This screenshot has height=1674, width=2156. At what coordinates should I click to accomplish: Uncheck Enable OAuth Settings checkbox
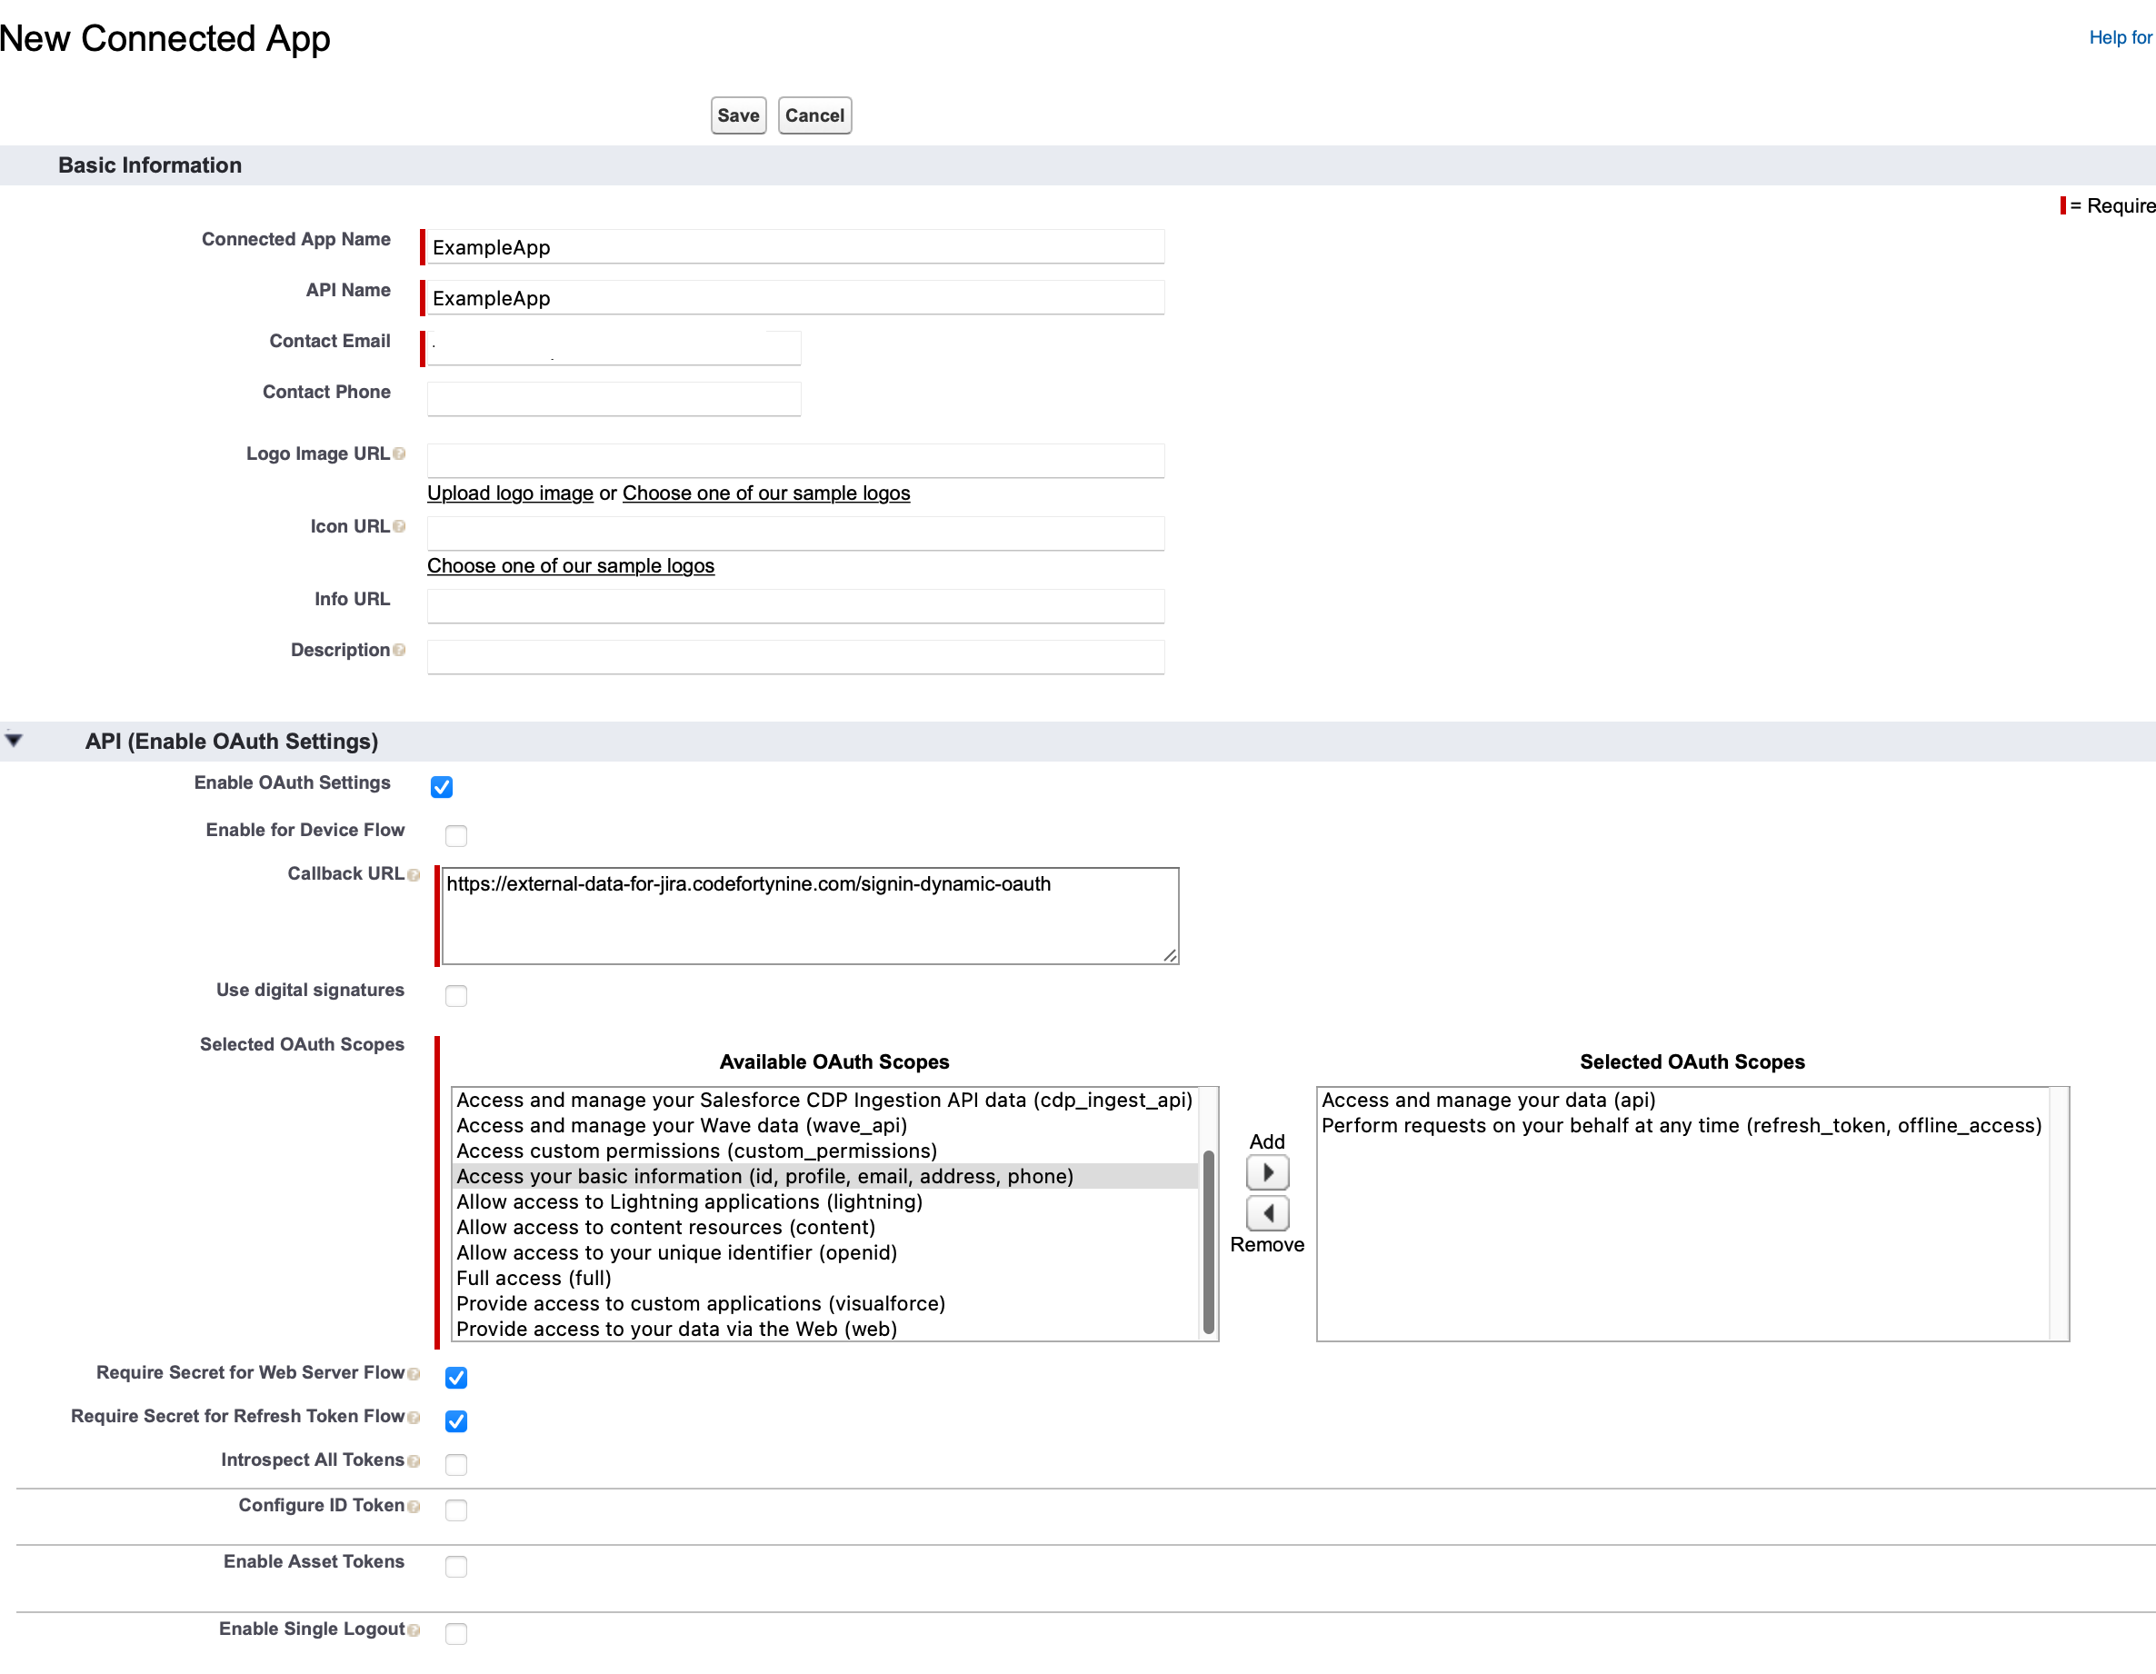pyautogui.click(x=441, y=787)
